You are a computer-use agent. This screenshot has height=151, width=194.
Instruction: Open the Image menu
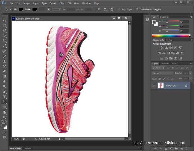coord(27,3)
